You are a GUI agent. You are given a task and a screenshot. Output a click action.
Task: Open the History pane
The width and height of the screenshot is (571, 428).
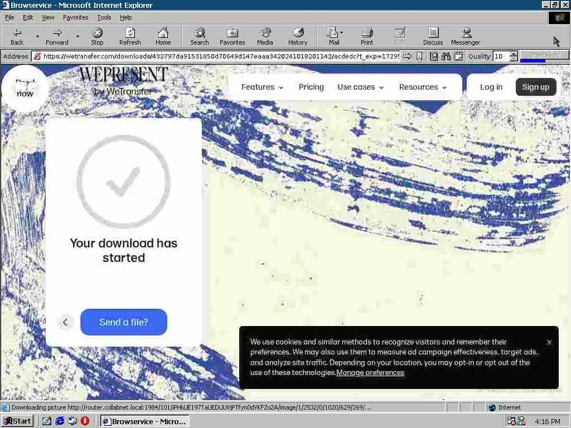(x=298, y=36)
